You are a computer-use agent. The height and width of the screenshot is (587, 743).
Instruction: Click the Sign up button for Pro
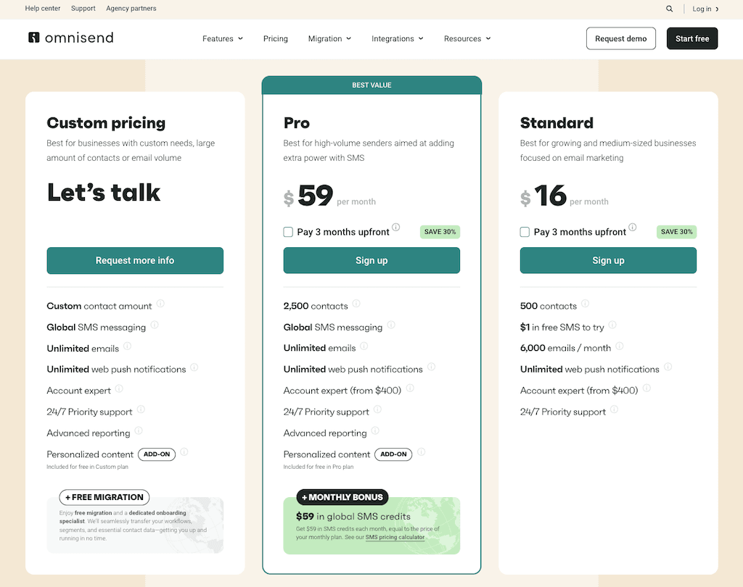point(371,260)
